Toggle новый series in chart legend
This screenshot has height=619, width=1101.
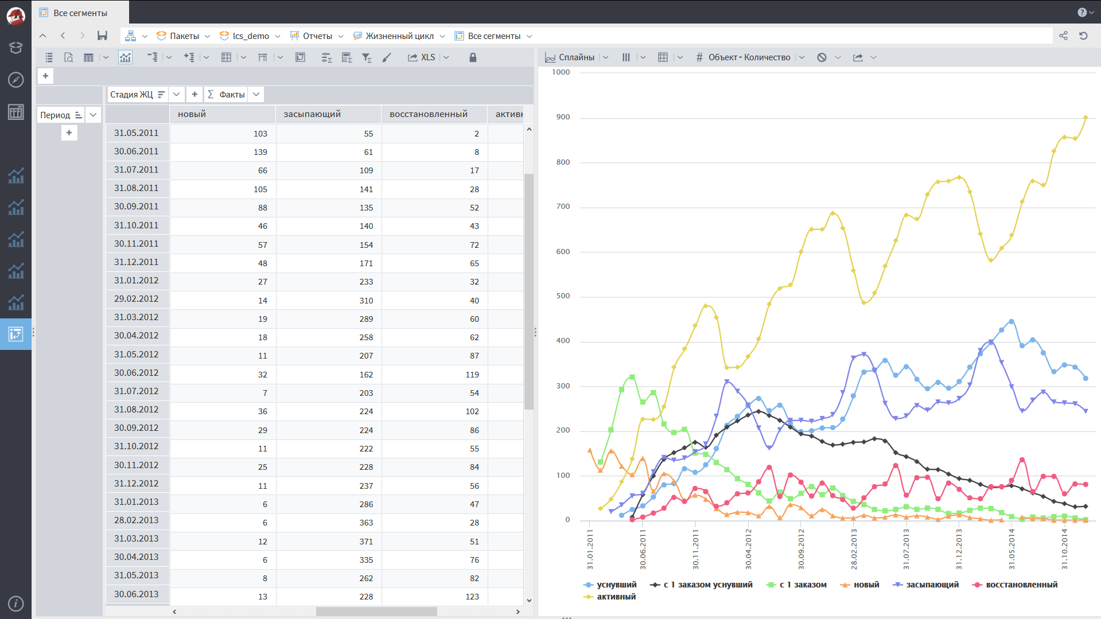(x=859, y=585)
